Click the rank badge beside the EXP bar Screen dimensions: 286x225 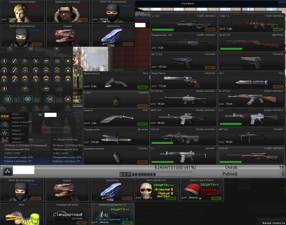(8, 171)
